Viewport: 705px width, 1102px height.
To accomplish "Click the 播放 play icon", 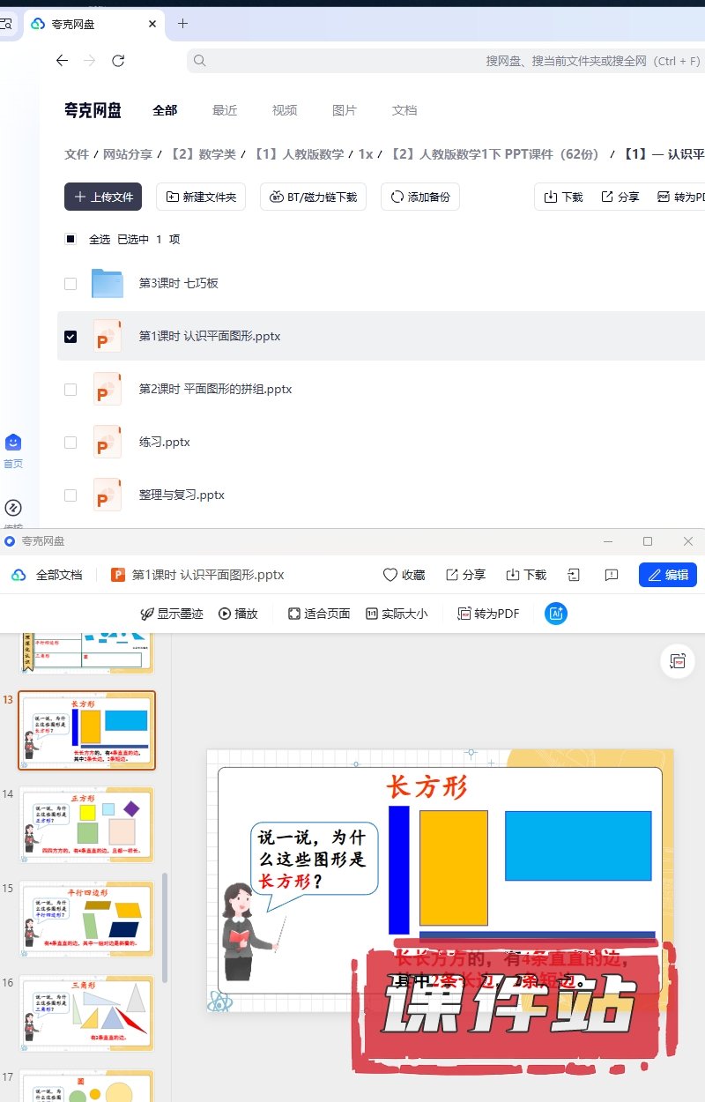I will click(x=225, y=614).
